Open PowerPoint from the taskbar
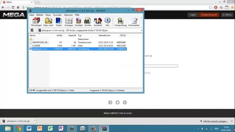 coord(40,129)
